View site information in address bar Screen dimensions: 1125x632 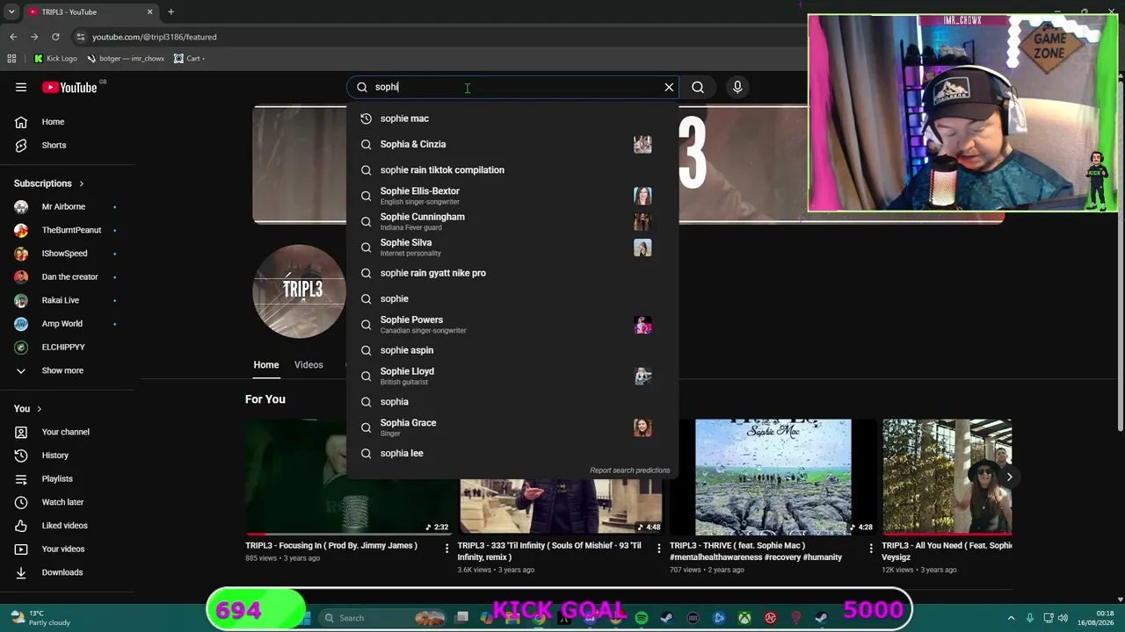[x=81, y=37]
